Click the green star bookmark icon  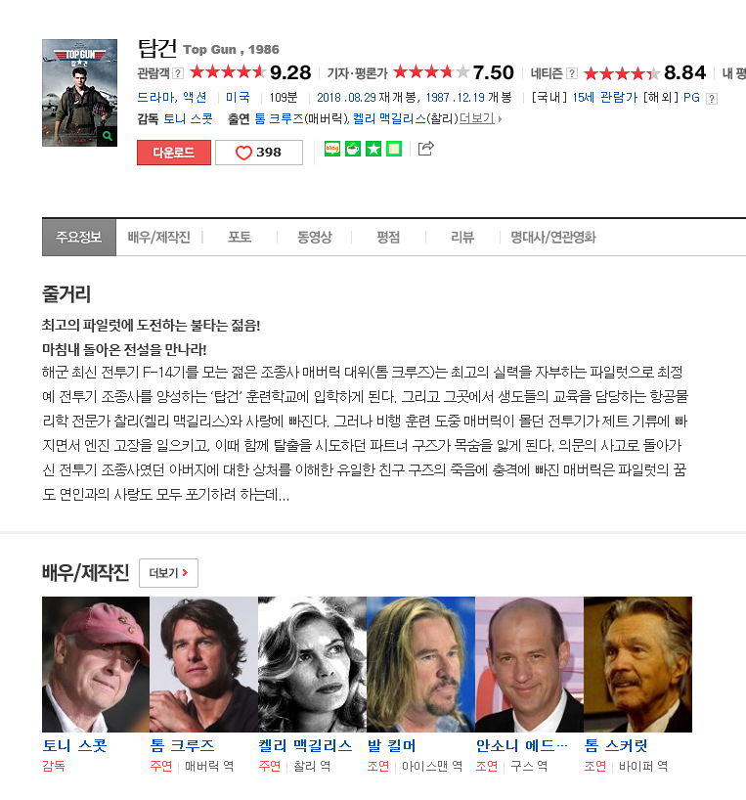pyautogui.click(x=373, y=149)
